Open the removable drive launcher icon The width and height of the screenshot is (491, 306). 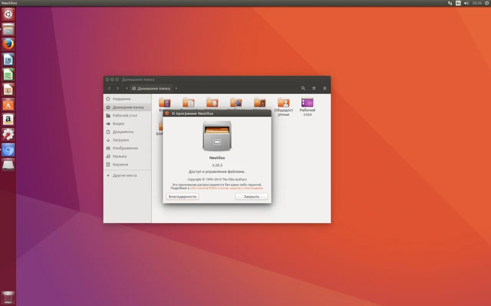pyautogui.click(x=8, y=164)
